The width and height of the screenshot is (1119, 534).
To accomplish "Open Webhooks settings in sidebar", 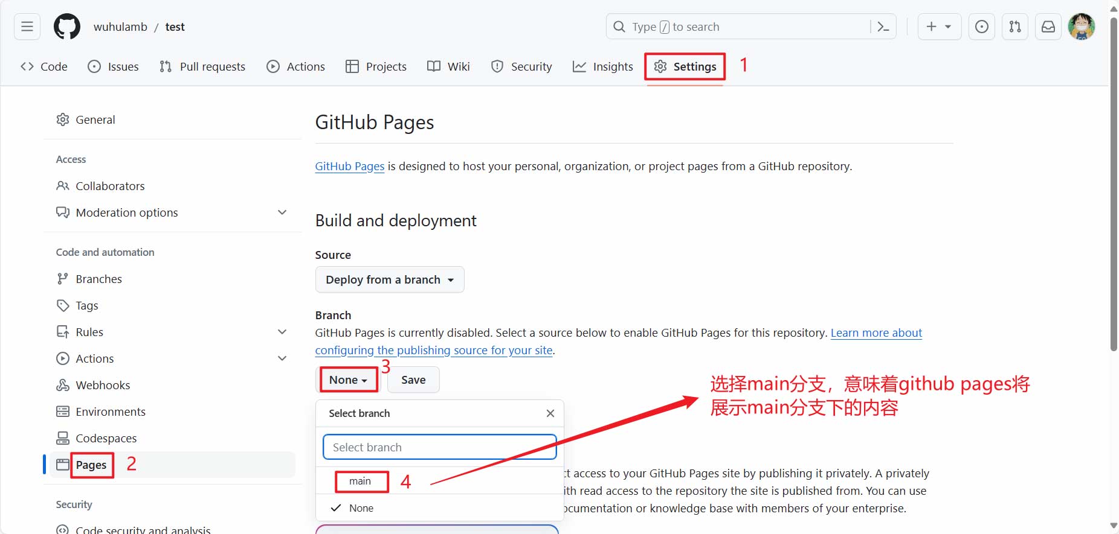I will pyautogui.click(x=173, y=385).
